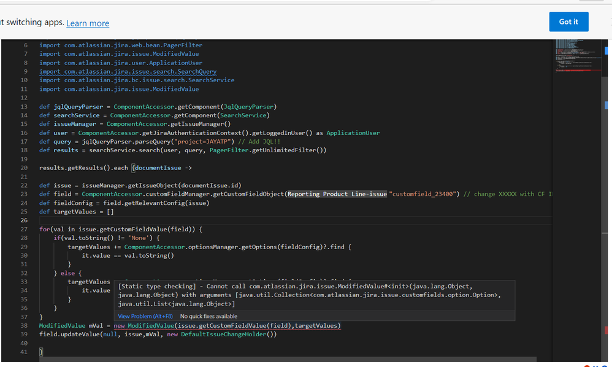This screenshot has width=612, height=367.
Task: Click the highlighted Reporting Product Line-issue text
Action: 337,194
